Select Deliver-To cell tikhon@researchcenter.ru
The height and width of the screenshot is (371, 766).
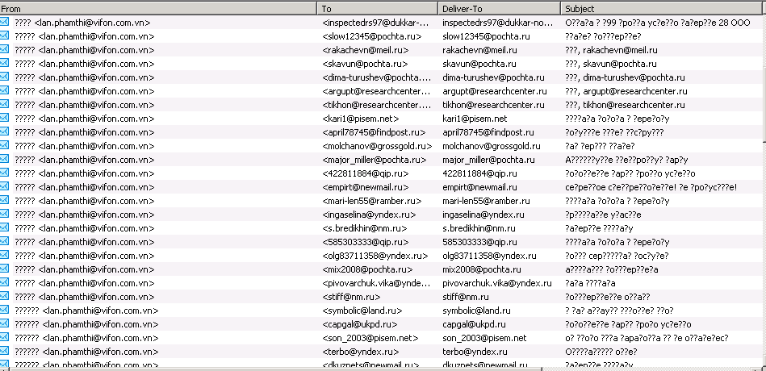coord(493,105)
